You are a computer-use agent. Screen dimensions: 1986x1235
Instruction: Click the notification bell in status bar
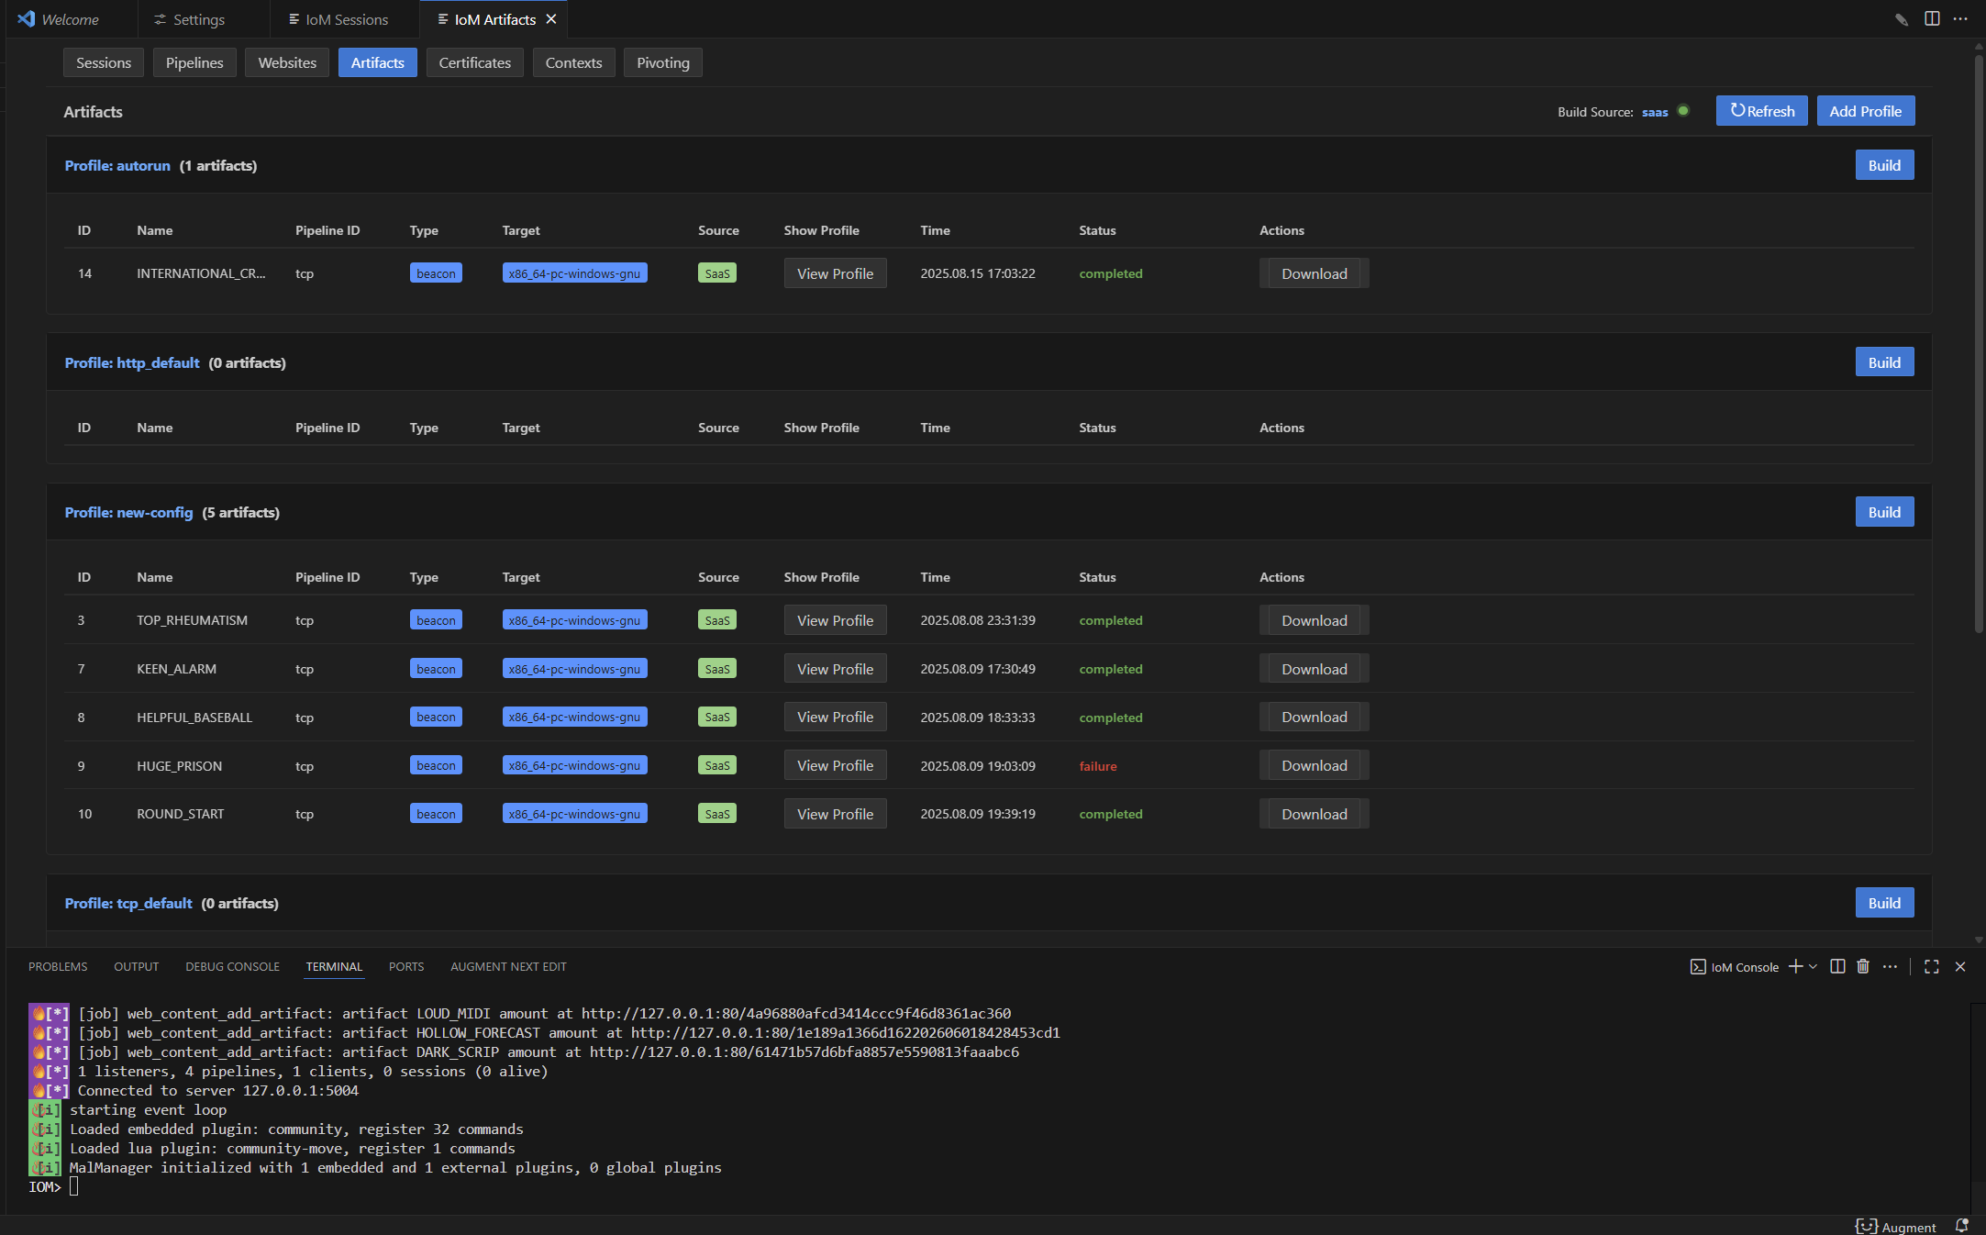pyautogui.click(x=1961, y=1226)
